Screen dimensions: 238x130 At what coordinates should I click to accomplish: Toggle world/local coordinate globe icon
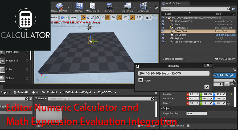98,18
